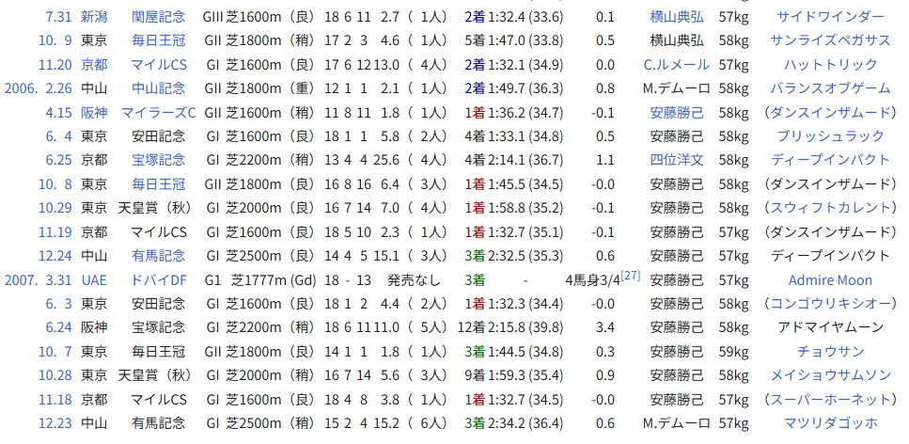Click the マツリダゴッホ horse link

[830, 422]
